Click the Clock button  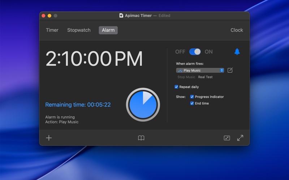coord(237,30)
